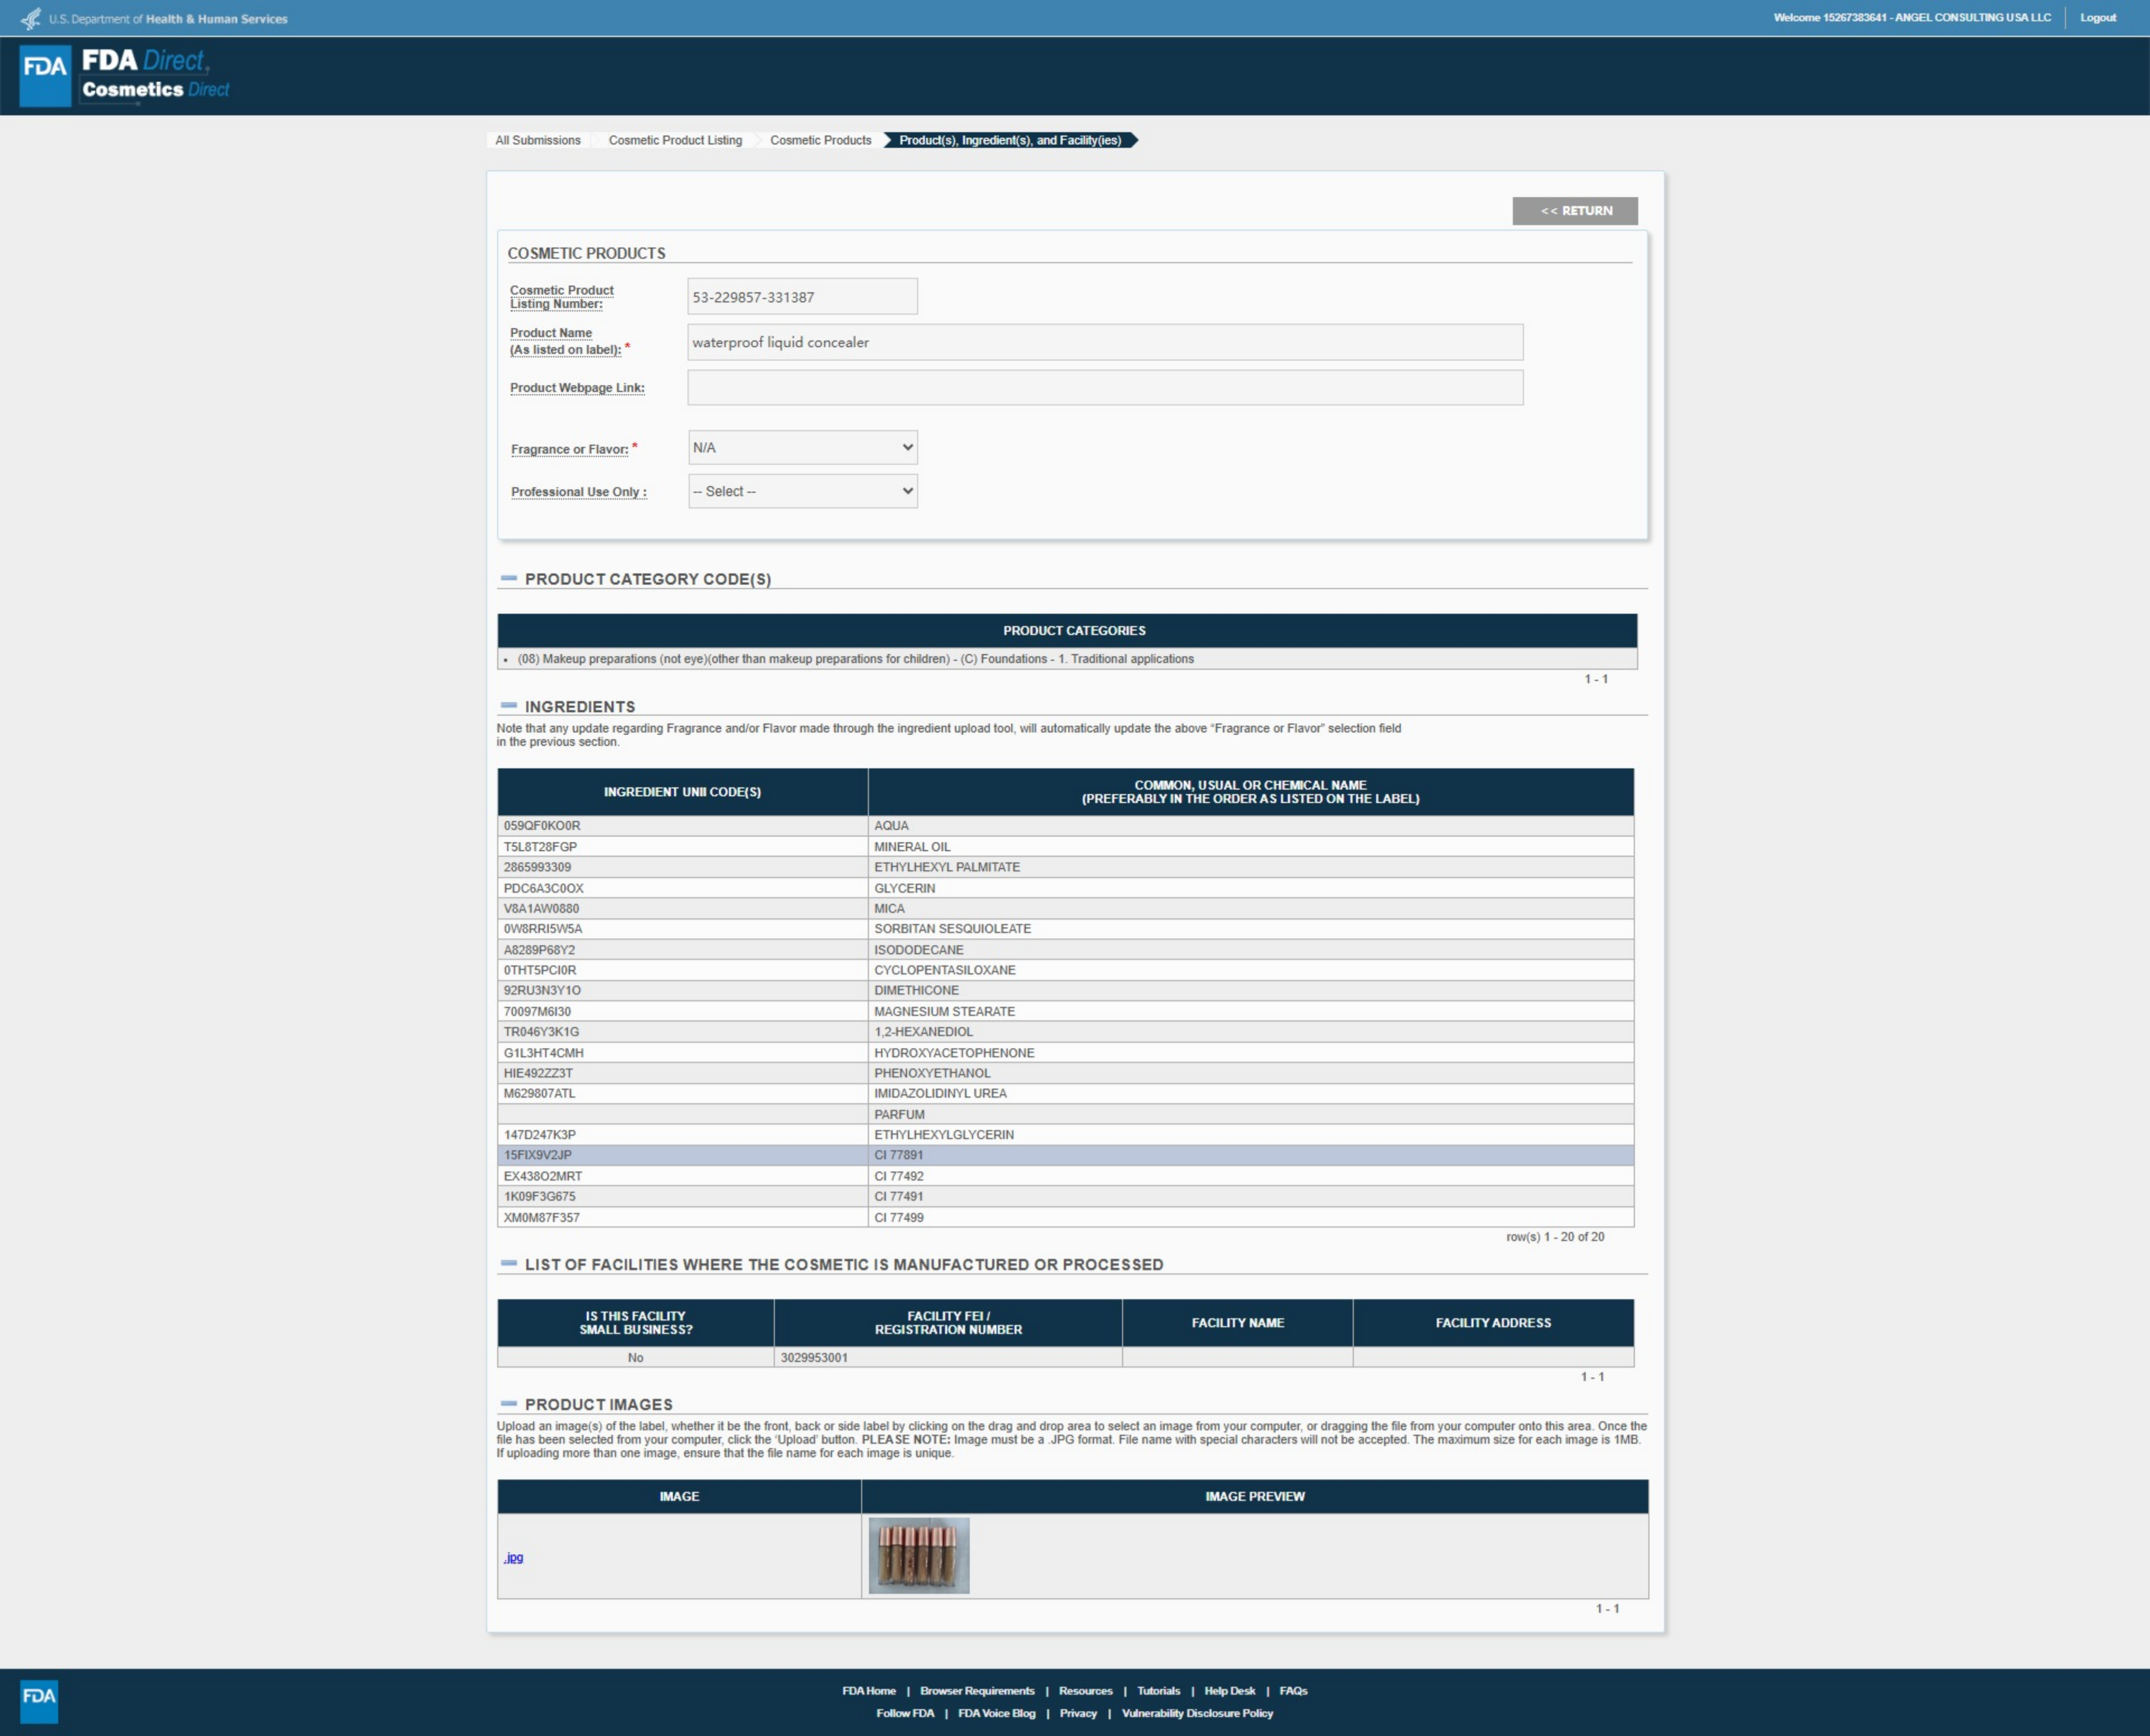Image resolution: width=2150 pixels, height=1736 pixels.
Task: Collapse the Ingredients section
Action: (x=509, y=706)
